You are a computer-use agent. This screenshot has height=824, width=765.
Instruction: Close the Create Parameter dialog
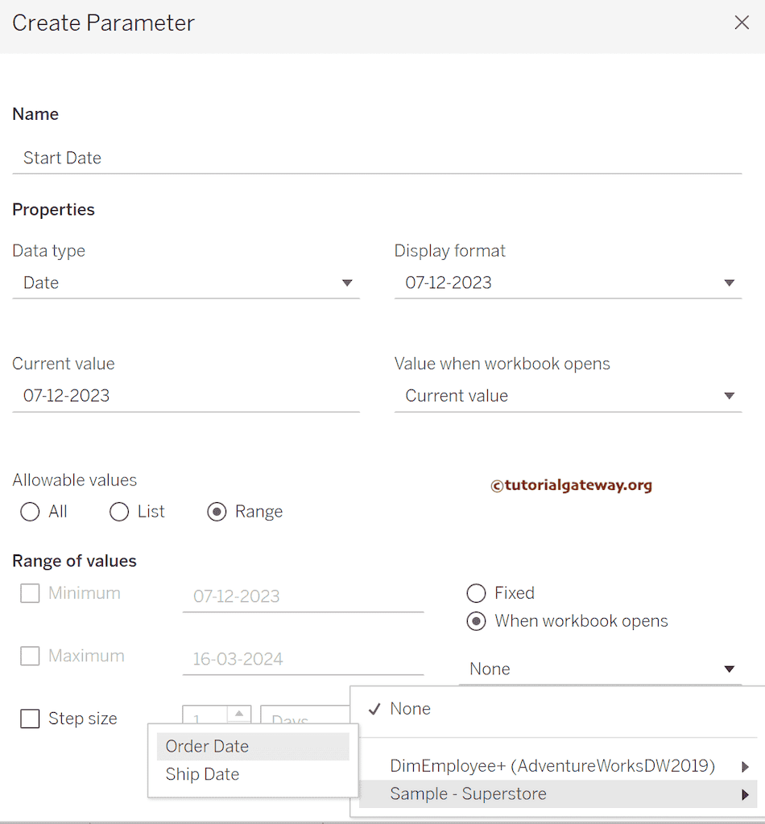pos(741,23)
